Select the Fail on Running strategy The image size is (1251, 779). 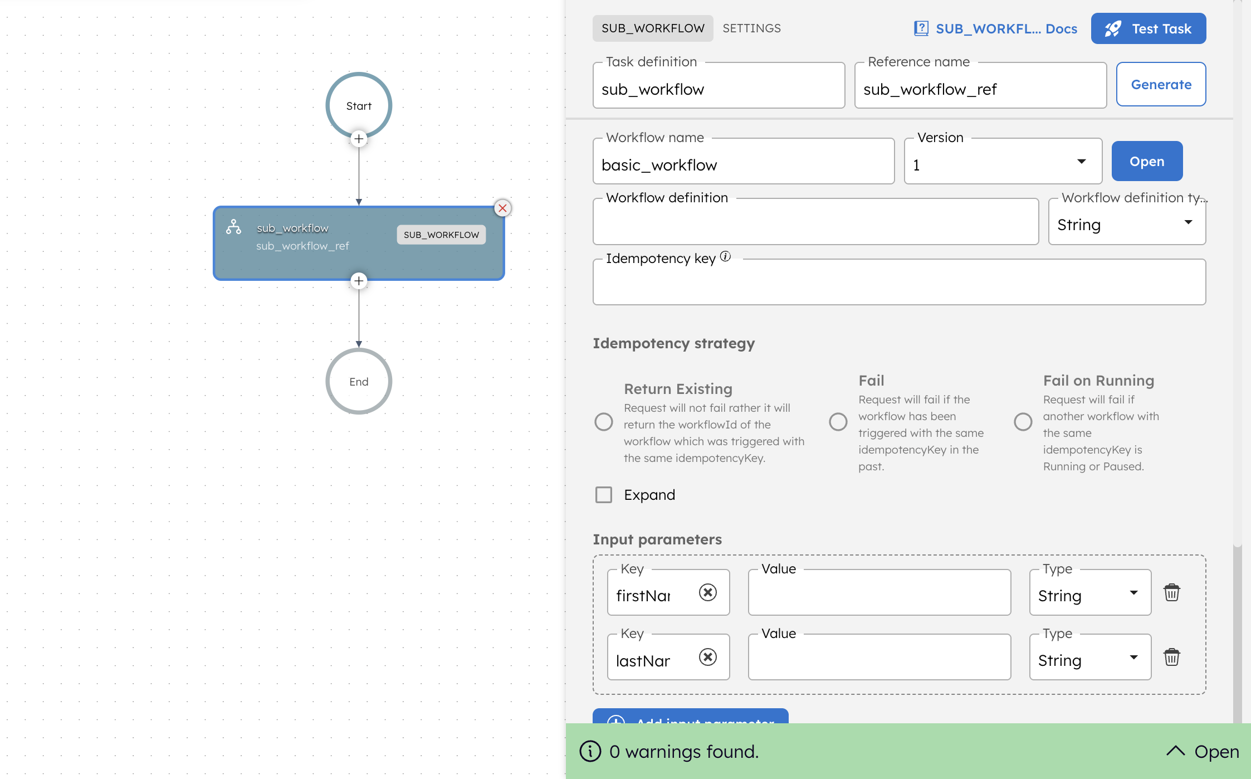1023,422
